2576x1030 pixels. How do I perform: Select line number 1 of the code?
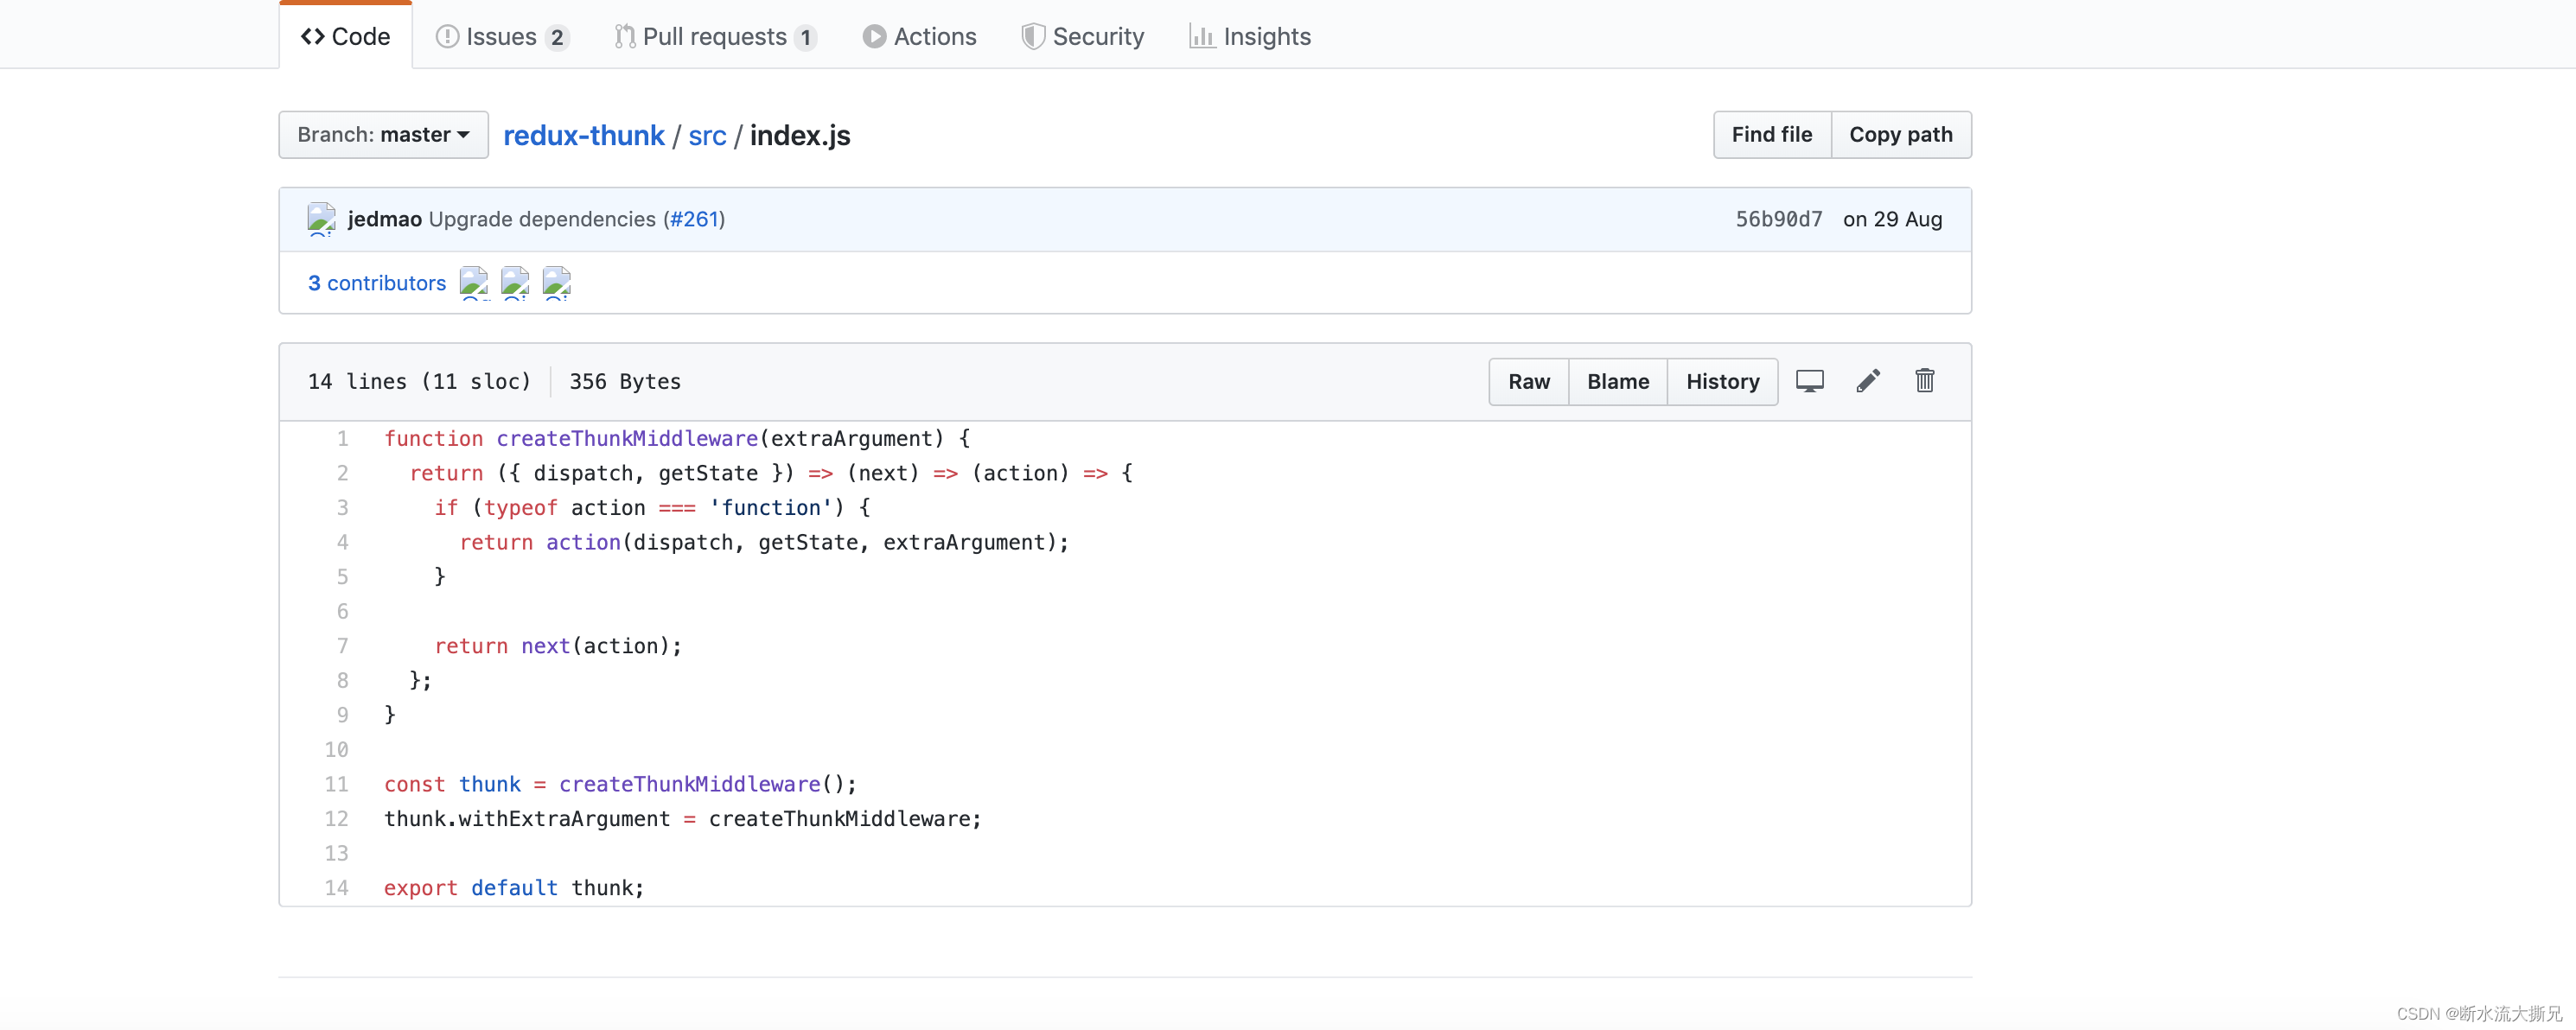pos(343,438)
